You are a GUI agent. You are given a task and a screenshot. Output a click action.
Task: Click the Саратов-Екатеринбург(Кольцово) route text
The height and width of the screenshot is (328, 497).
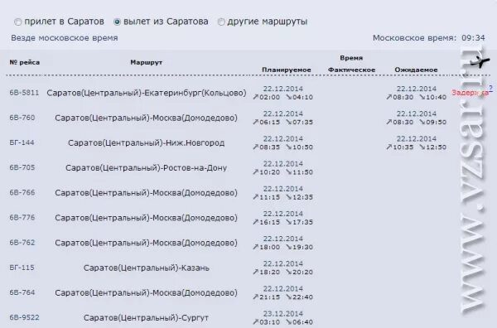click(147, 93)
